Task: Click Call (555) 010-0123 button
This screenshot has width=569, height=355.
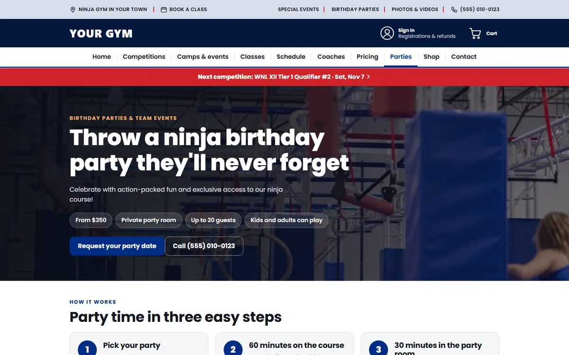Action: click(x=204, y=246)
